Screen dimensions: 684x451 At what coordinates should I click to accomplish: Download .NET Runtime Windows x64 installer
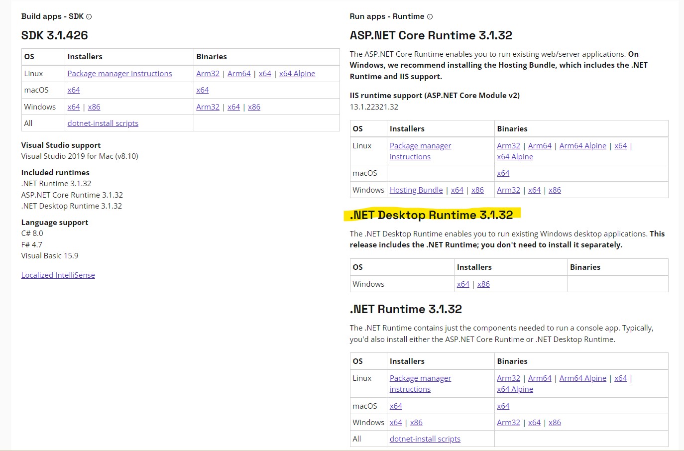pos(396,423)
